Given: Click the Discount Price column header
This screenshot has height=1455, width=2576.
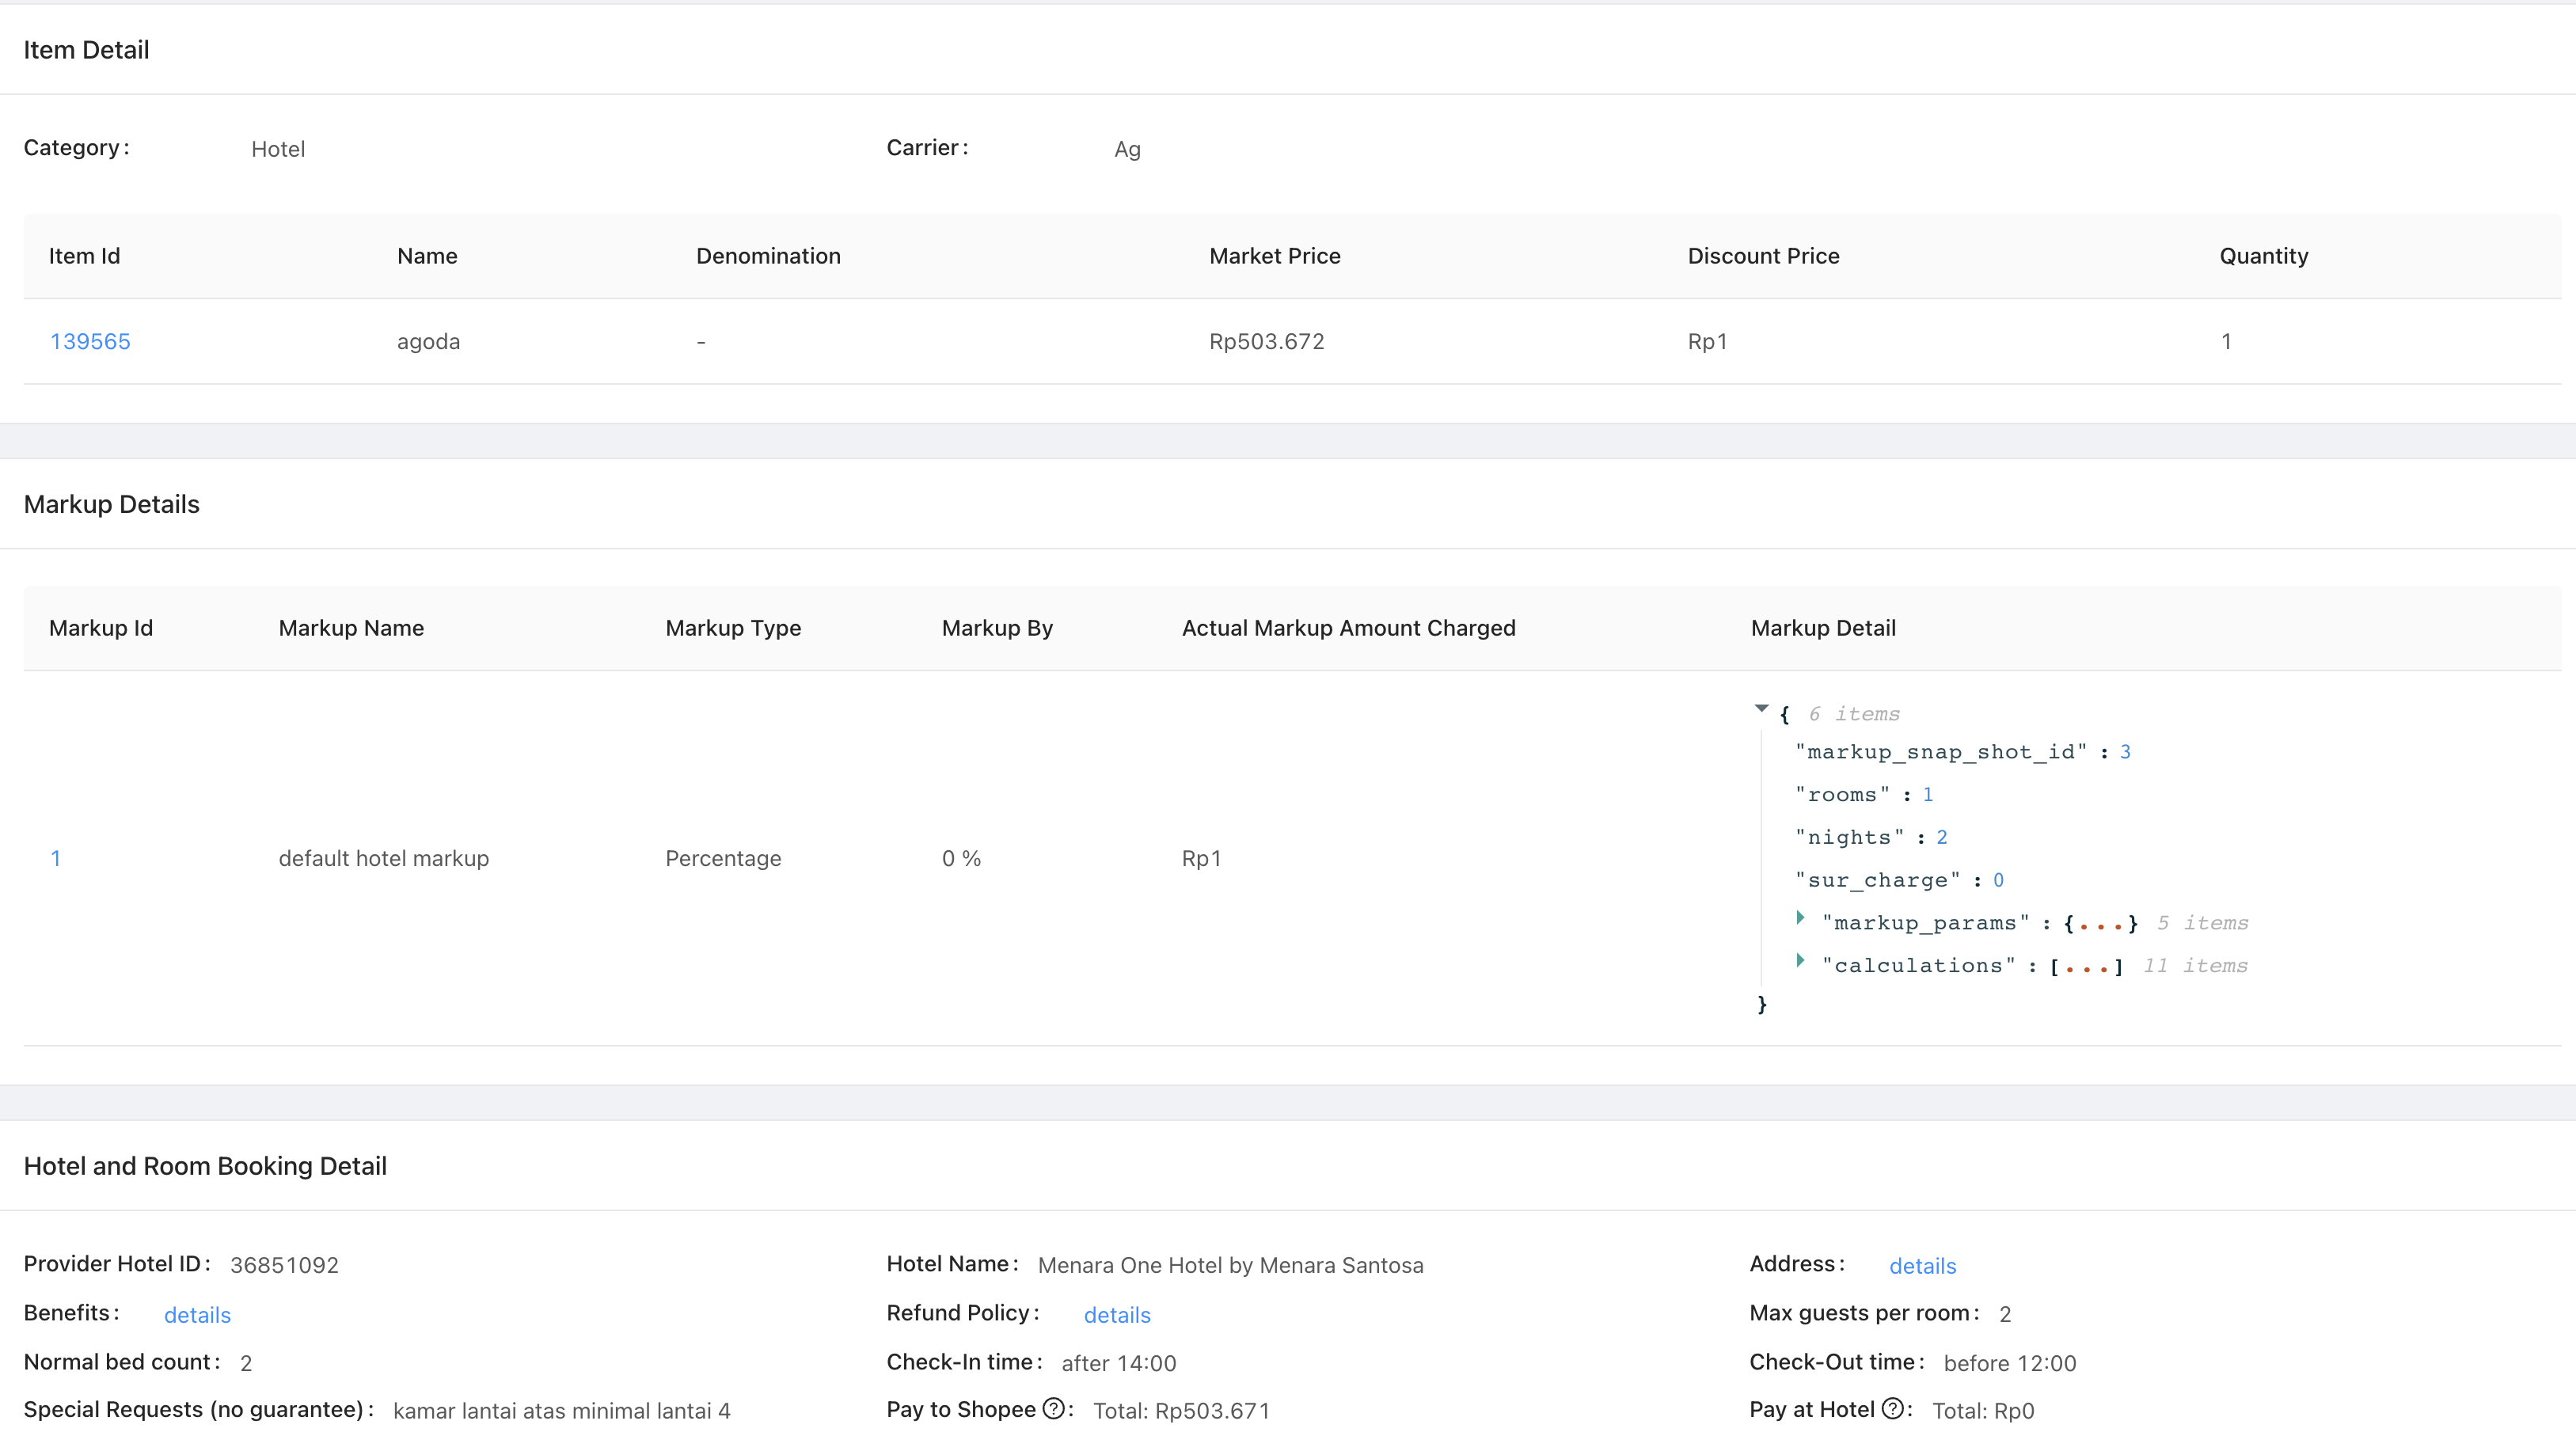Looking at the screenshot, I should coord(1763,256).
